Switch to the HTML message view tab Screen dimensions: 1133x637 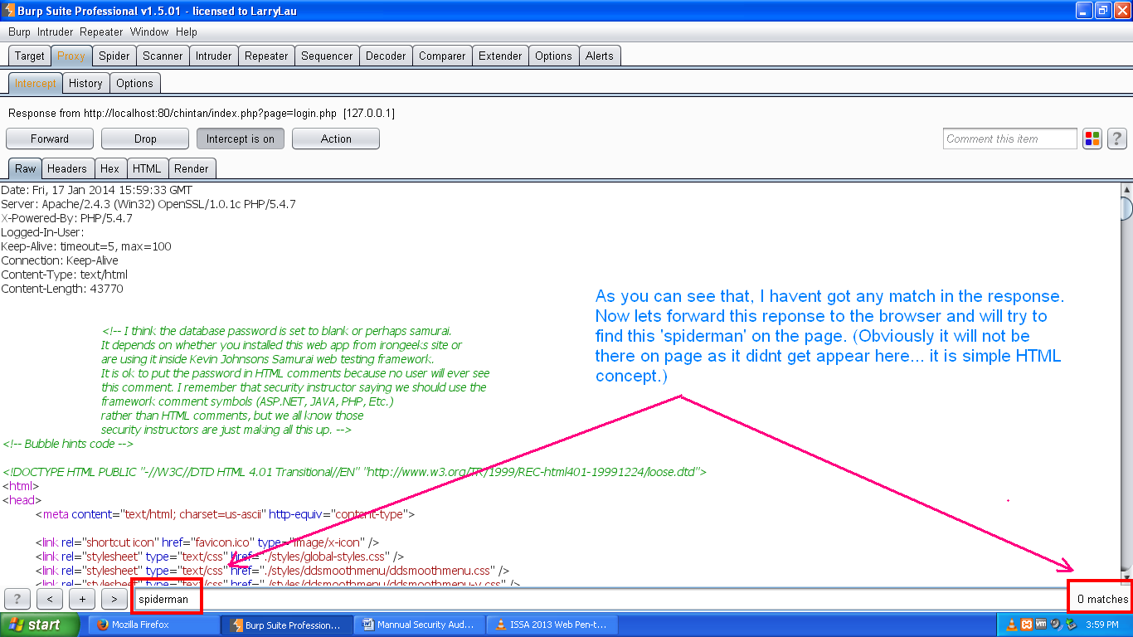[147, 168]
